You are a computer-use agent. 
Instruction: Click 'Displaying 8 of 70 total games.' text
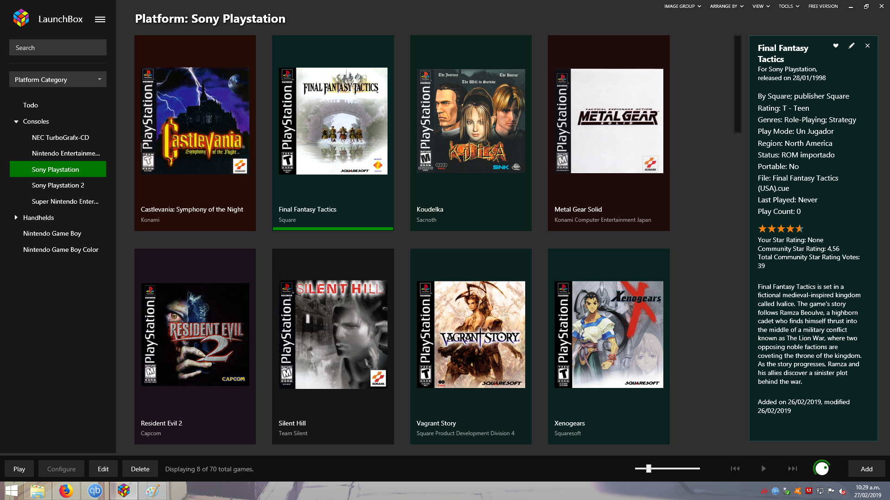pyautogui.click(x=209, y=469)
